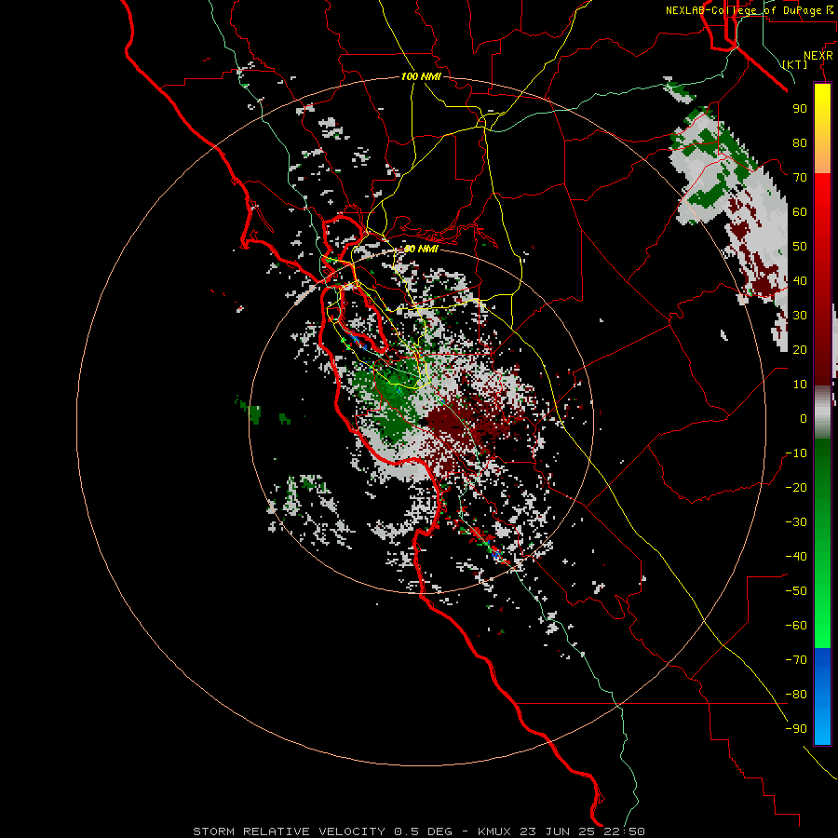The height and width of the screenshot is (838, 838).
Task: Click the 'NEXLAB-College of DuPage' credit text
Action: tap(743, 10)
